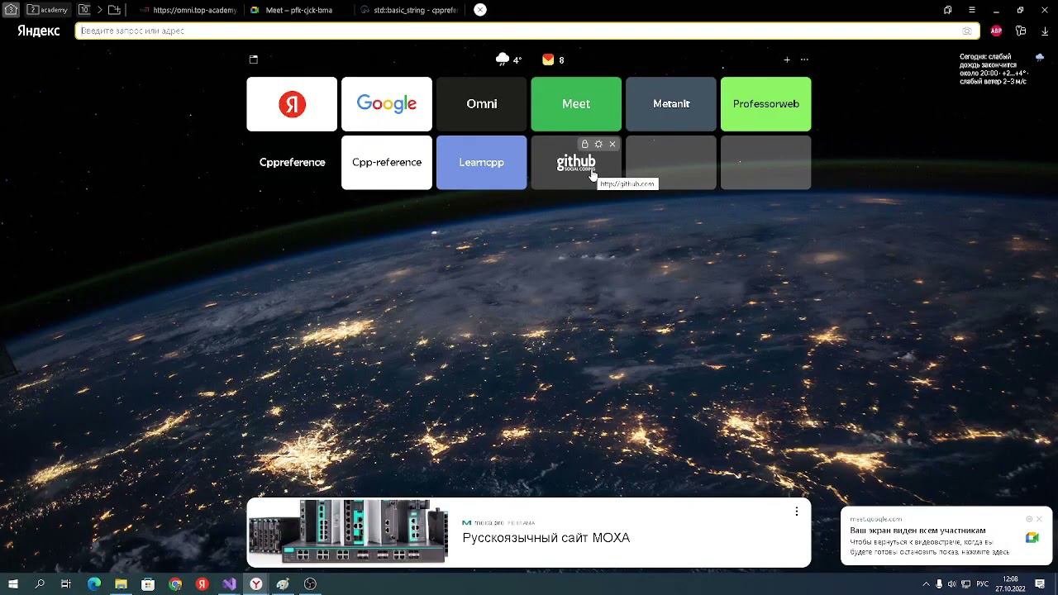
Task: Open github tile settings gear
Action: (x=598, y=144)
